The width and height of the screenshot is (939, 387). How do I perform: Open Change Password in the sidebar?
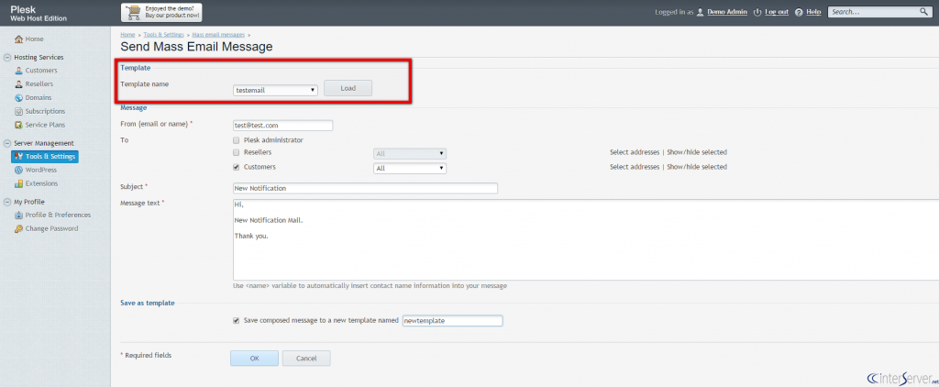click(51, 229)
